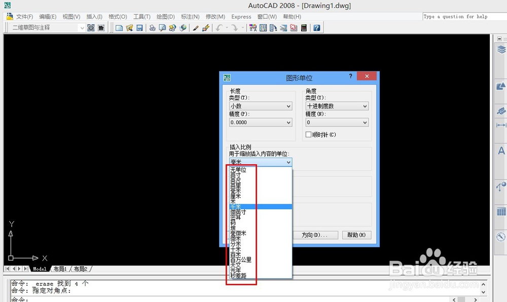The height and width of the screenshot is (302, 507).
Task: Create a new drawing with QNew icon
Action: point(119,28)
